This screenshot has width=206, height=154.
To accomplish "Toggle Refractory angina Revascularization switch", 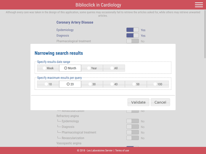I will point(132,138).
